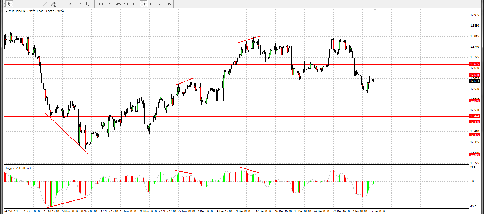
Task: Select the Trendline drawing tool
Action: click(x=45, y=4)
